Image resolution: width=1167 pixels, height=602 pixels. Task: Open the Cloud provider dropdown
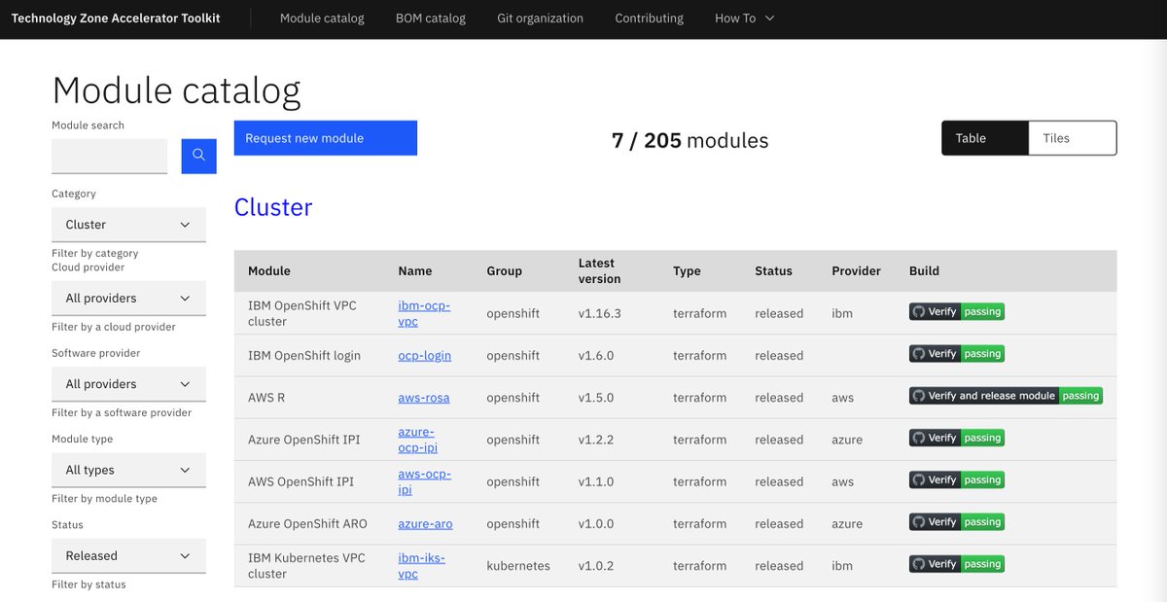click(128, 298)
